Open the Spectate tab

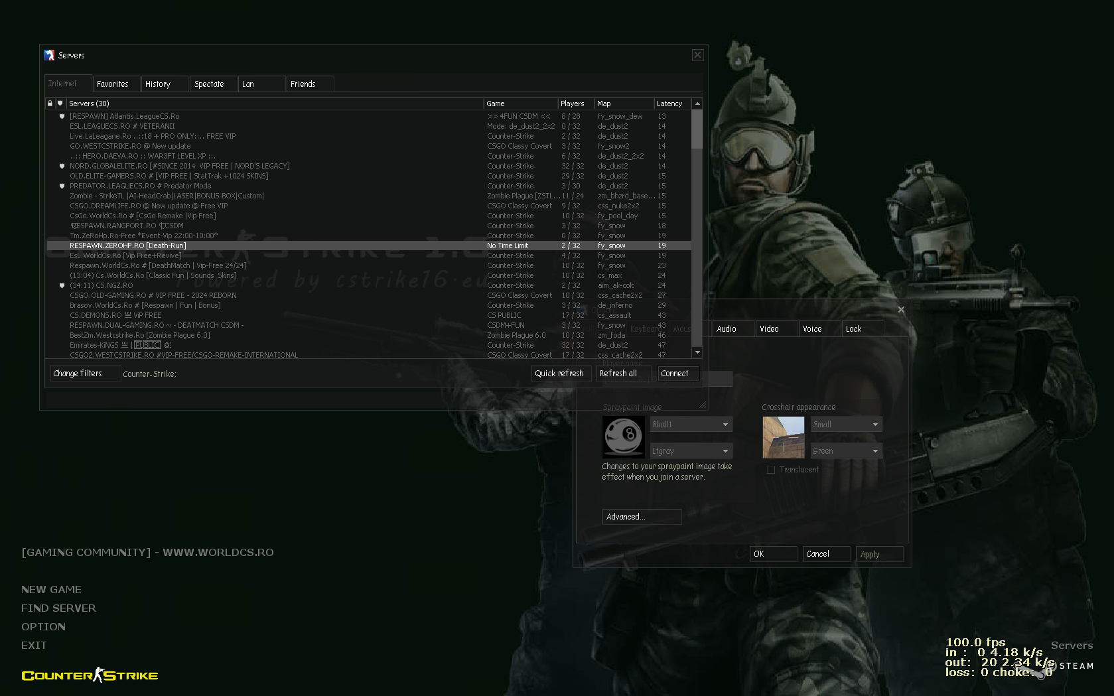click(x=214, y=84)
